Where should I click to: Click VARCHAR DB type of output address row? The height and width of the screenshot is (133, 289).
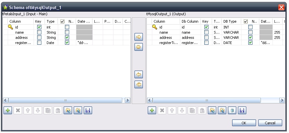(231, 38)
